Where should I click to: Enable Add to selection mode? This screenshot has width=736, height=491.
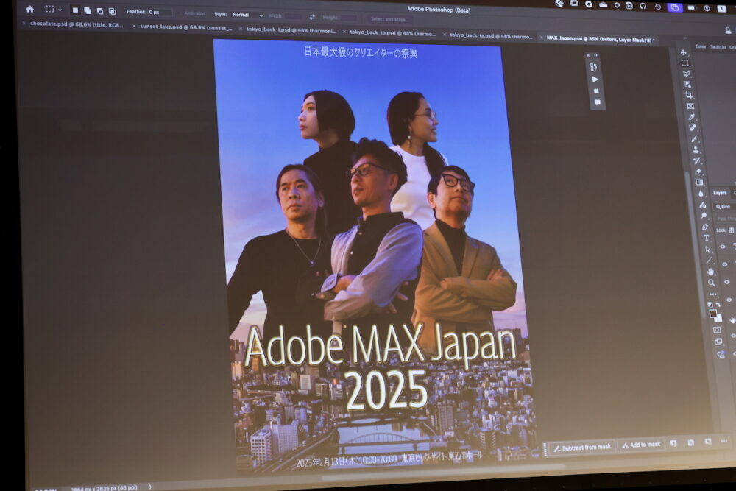(88, 11)
